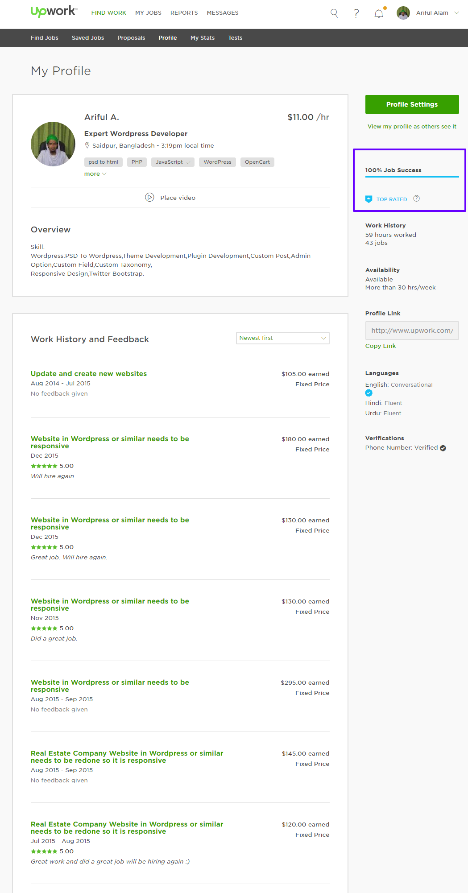Open the search magnifier icon

tap(334, 13)
